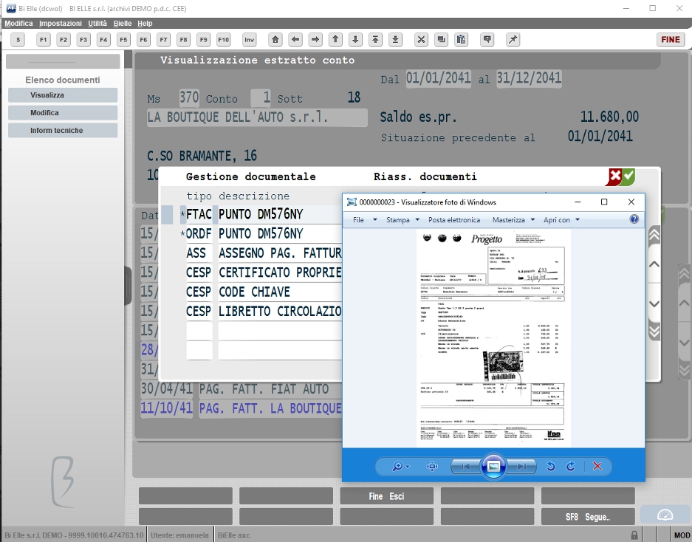This screenshot has height=542, width=692.
Task: Open the Bielle menu
Action: click(123, 24)
